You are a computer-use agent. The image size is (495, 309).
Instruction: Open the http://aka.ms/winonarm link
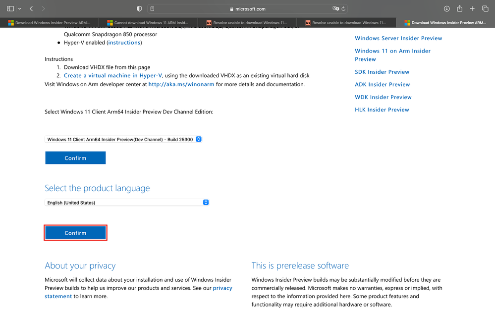(181, 84)
